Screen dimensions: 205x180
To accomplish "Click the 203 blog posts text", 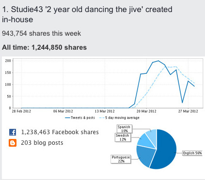I will coord(42,143).
